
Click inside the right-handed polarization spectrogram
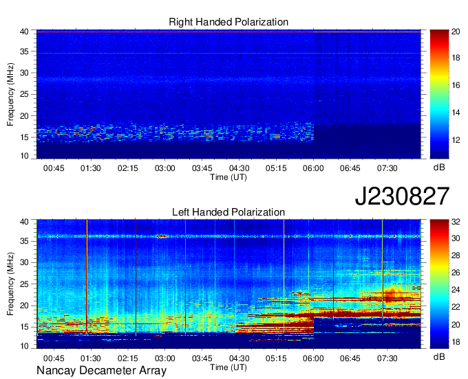click(x=228, y=94)
